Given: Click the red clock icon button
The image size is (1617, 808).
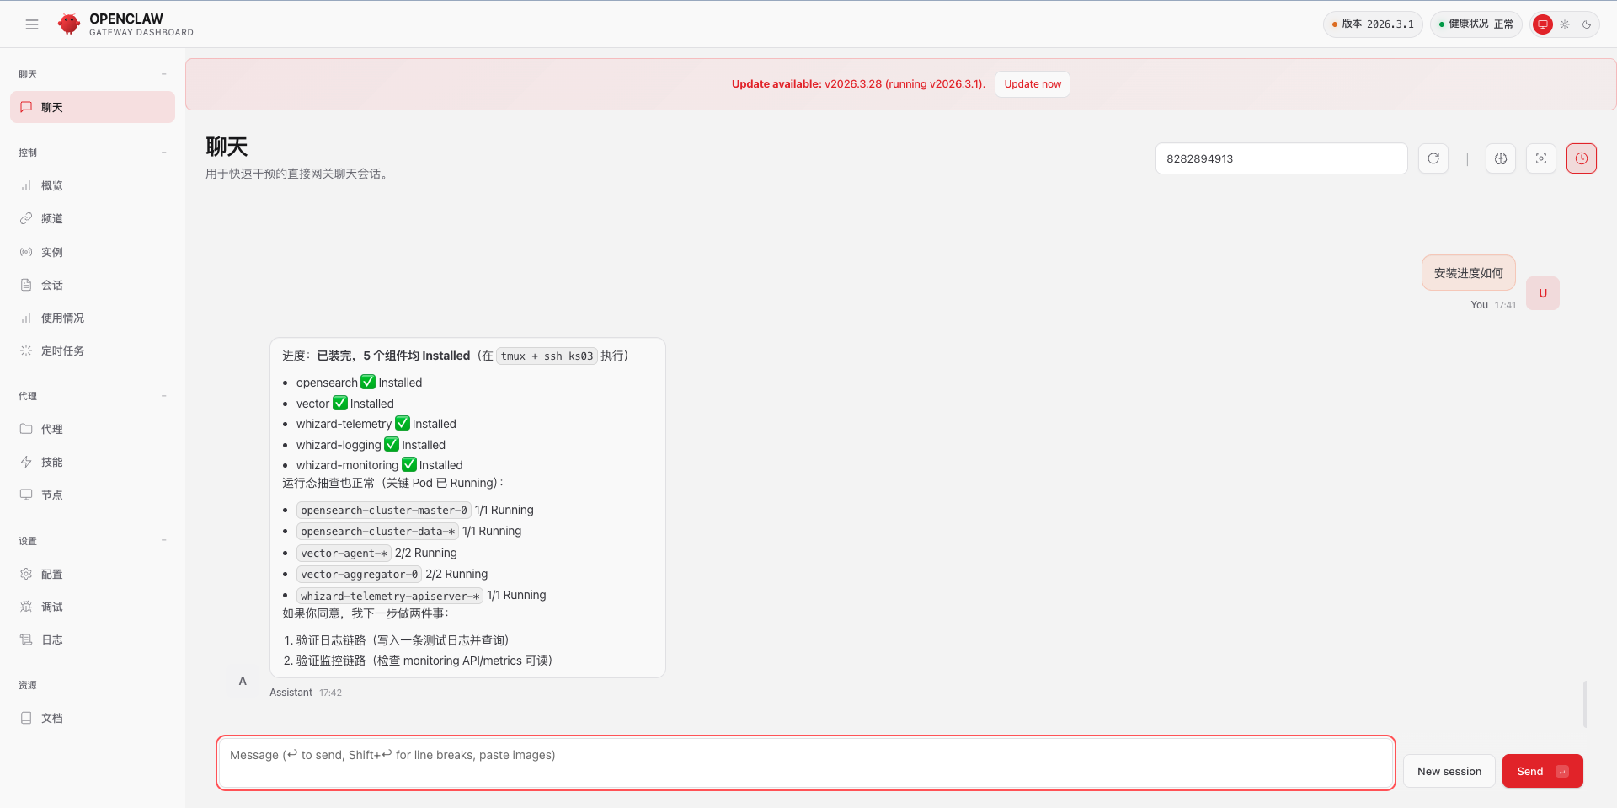Looking at the screenshot, I should pyautogui.click(x=1582, y=158).
